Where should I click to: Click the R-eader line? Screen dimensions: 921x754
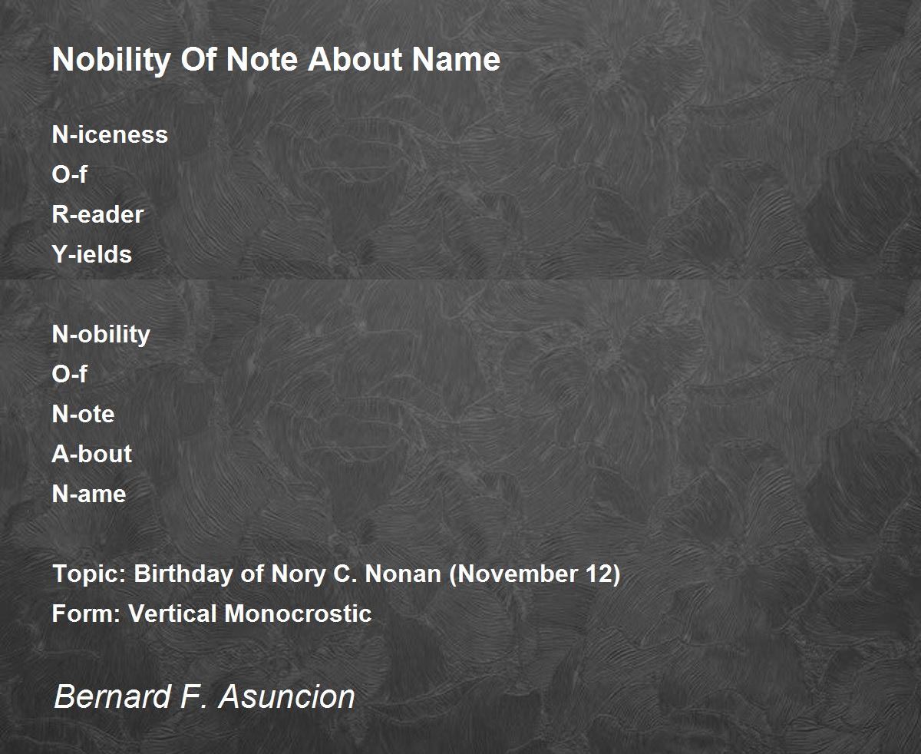tap(97, 214)
